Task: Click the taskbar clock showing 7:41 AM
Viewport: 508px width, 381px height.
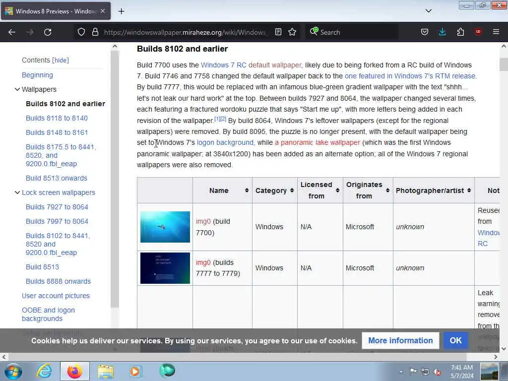Action: pos(462,372)
